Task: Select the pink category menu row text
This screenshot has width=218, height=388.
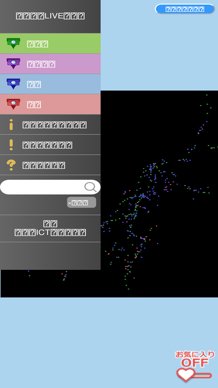Action: coord(34,105)
